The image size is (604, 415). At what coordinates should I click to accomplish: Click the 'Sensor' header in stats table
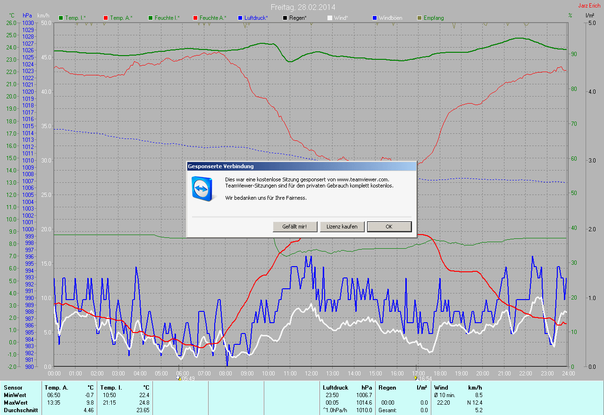click(x=13, y=388)
